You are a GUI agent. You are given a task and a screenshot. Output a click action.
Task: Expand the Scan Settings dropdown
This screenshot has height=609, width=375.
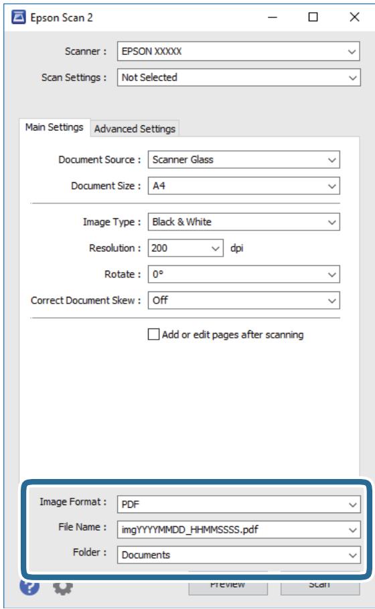pyautogui.click(x=238, y=77)
